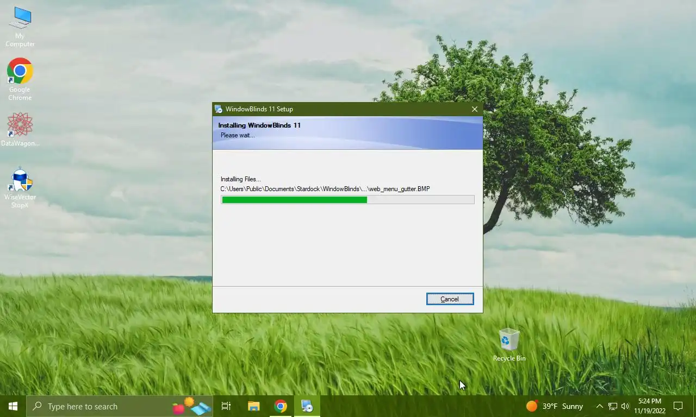Click the search highlights illustration in search box
696x417 pixels.
click(191, 406)
